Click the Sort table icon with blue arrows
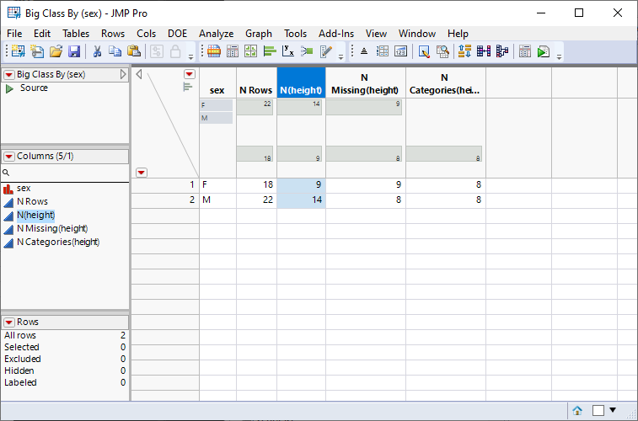The height and width of the screenshot is (421, 638). tap(464, 51)
